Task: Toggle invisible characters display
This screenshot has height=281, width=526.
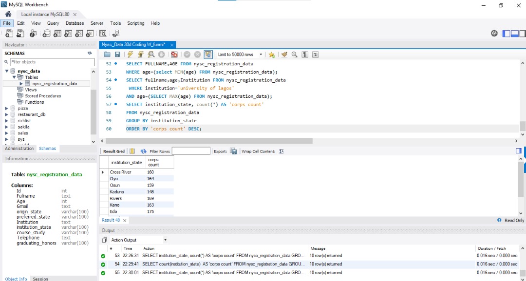Action: [305, 55]
